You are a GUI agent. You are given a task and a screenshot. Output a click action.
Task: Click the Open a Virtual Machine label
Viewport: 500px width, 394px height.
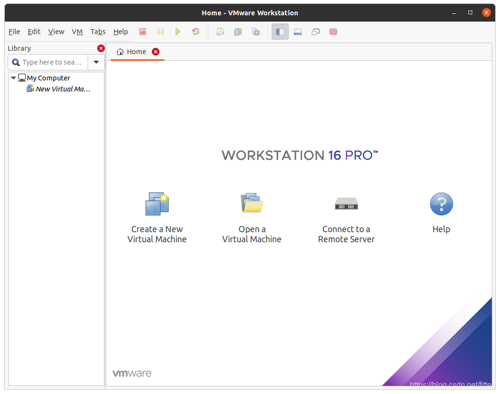(251, 234)
